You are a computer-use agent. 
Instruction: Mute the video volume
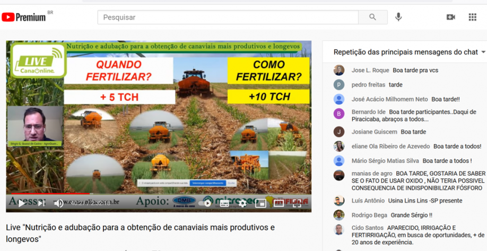tap(58, 203)
